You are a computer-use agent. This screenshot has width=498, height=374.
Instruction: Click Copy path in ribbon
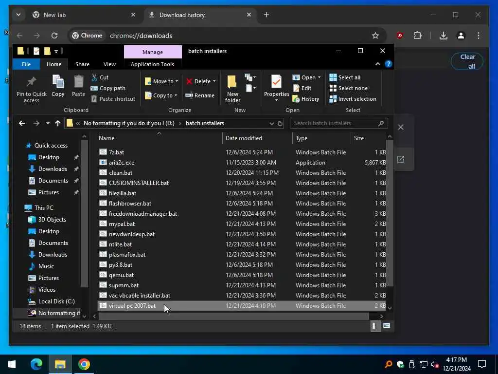click(x=108, y=88)
